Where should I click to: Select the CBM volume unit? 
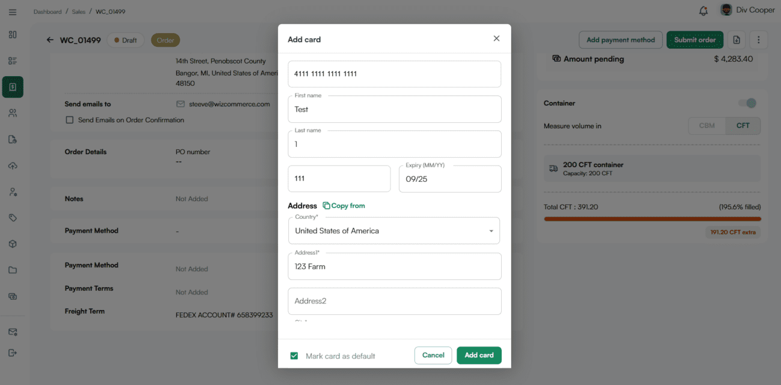click(707, 126)
